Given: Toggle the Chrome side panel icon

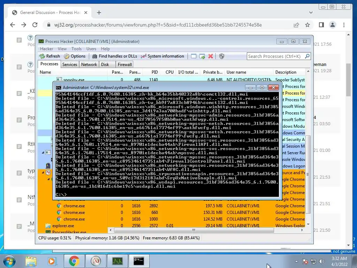Looking at the screenshot, I should tap(321, 25).
